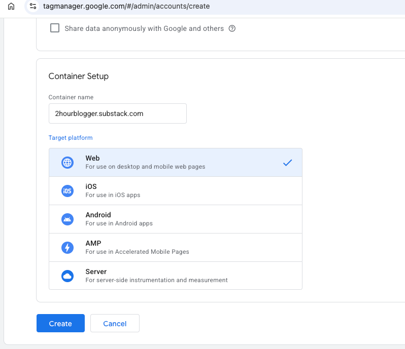The height and width of the screenshot is (349, 405).
Task: Click the browser home icon
Action: coord(11,6)
